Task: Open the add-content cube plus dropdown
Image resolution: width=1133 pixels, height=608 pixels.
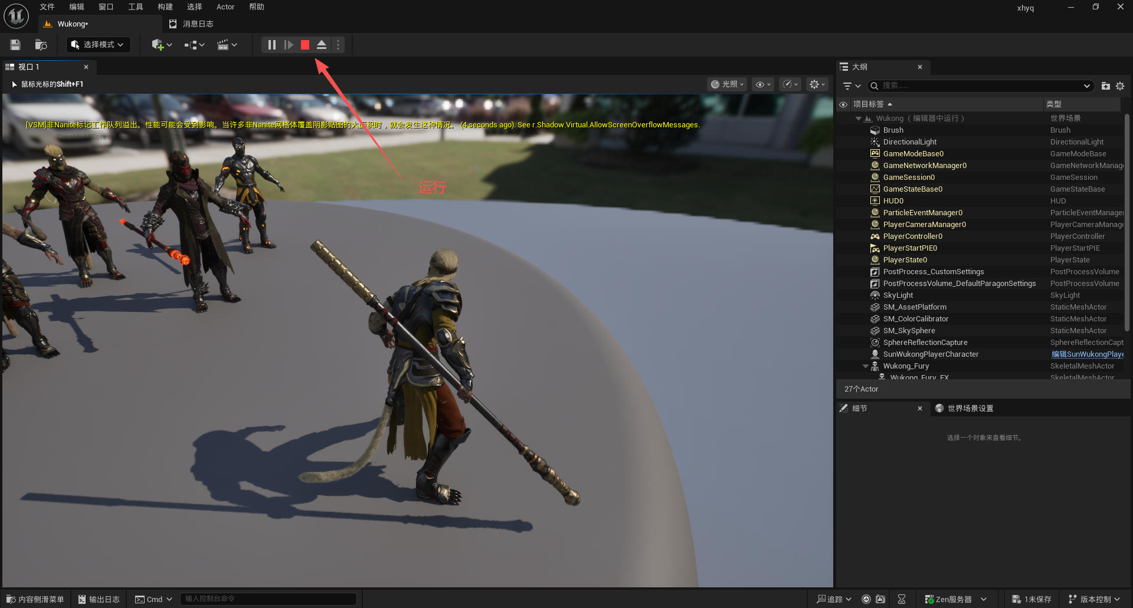Action: pyautogui.click(x=162, y=45)
